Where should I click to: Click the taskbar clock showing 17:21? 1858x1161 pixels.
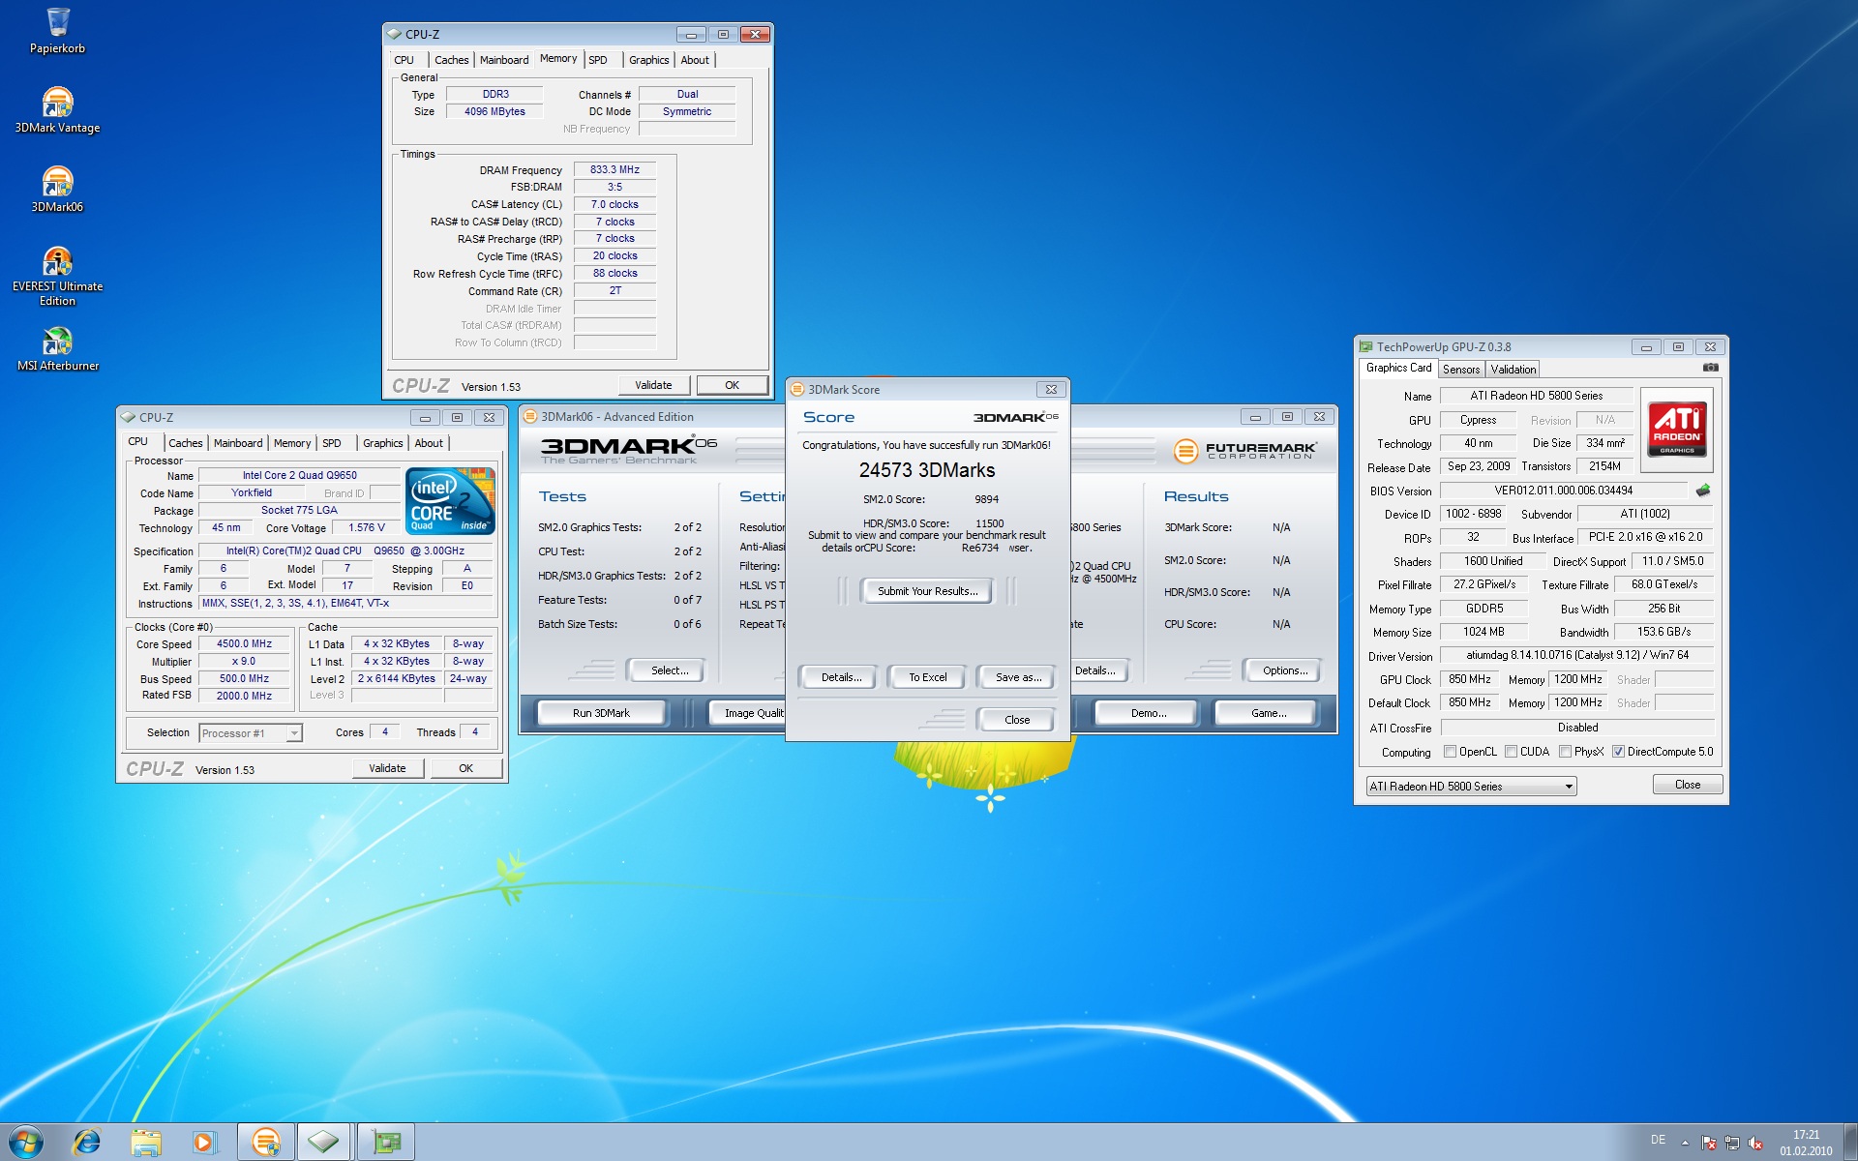(1806, 1143)
